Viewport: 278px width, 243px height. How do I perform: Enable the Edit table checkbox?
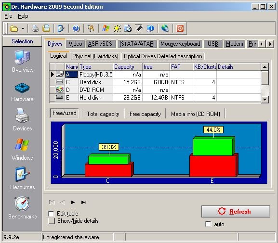(x=51, y=214)
